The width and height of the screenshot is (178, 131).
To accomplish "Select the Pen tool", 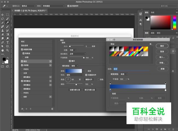I will (x=2, y=43).
